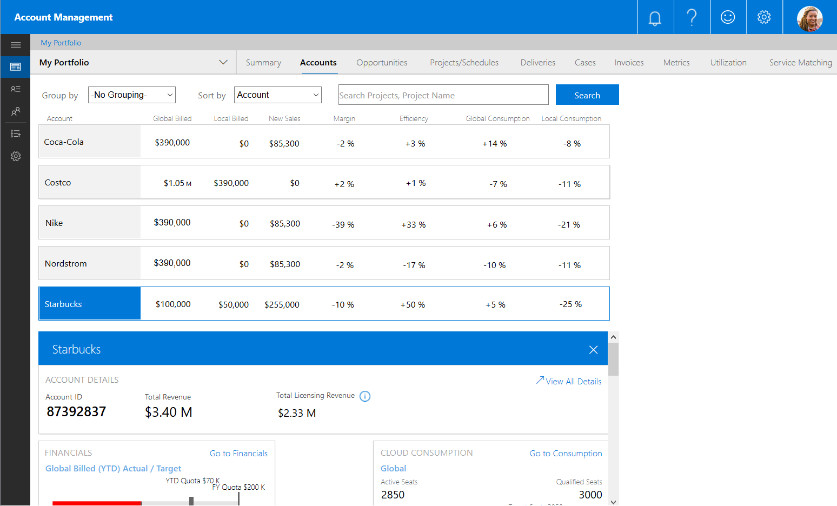Open the people icon in sidebar
This screenshot has width=837, height=506.
[x=16, y=111]
